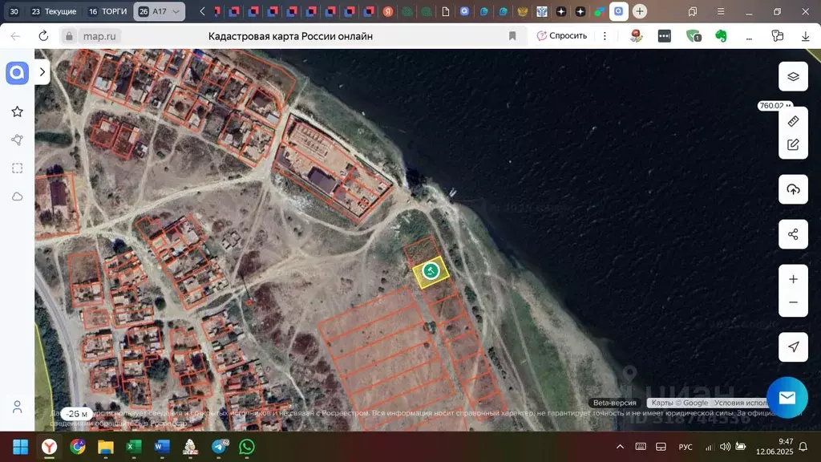Open the volume control in system tray
The image size is (821, 462).
(725, 447)
